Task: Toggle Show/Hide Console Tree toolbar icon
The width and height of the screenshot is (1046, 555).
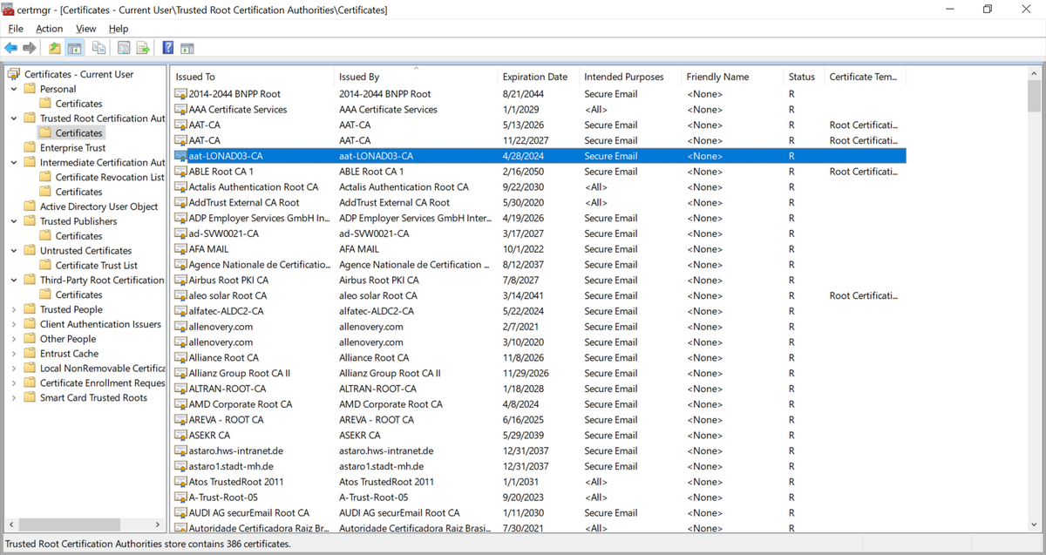Action: [x=75, y=48]
